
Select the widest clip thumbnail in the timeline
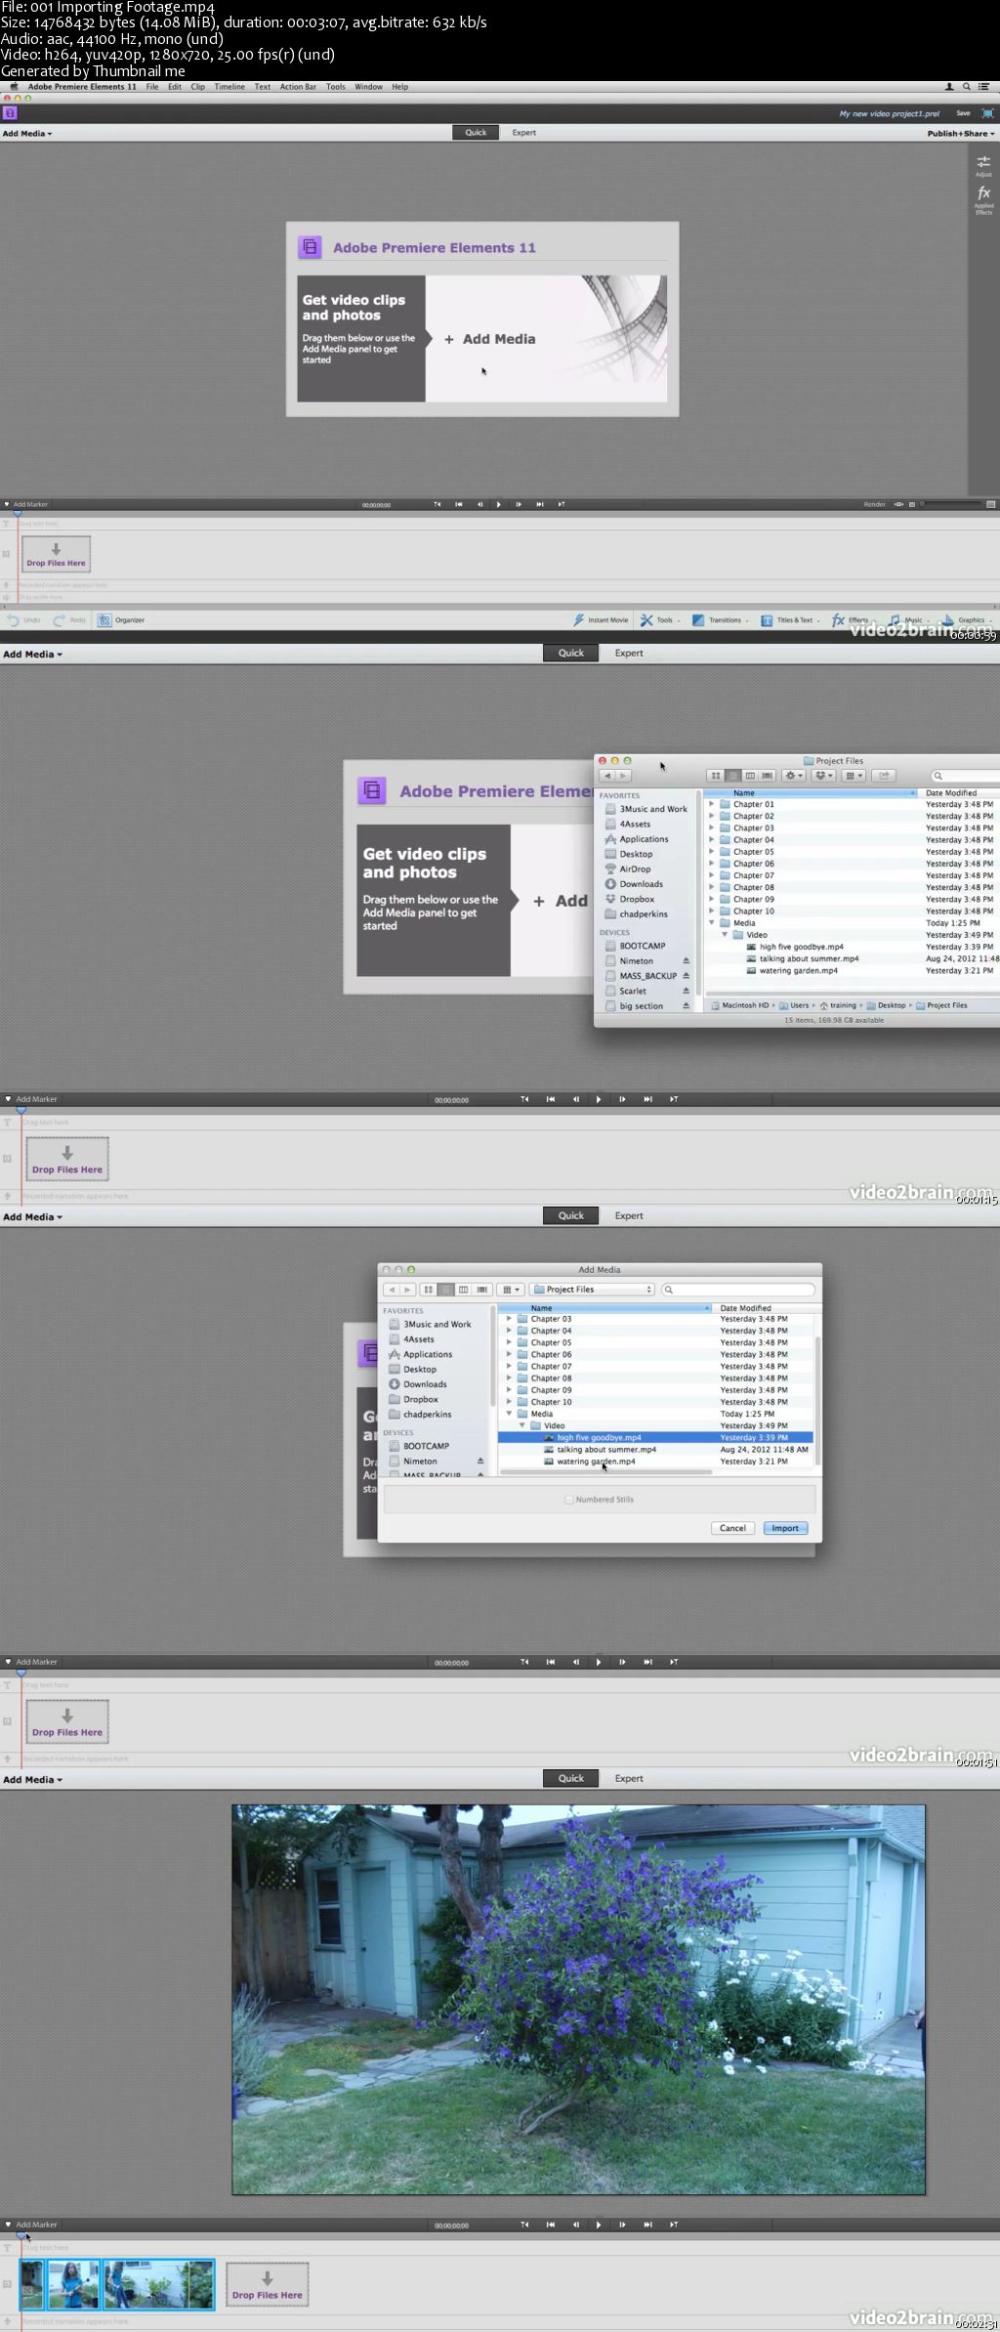click(x=159, y=2285)
